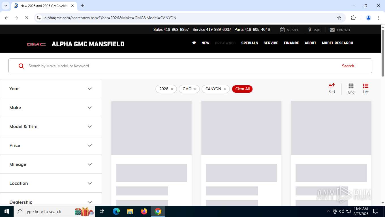Open a new browser tab

pyautogui.click(x=83, y=6)
